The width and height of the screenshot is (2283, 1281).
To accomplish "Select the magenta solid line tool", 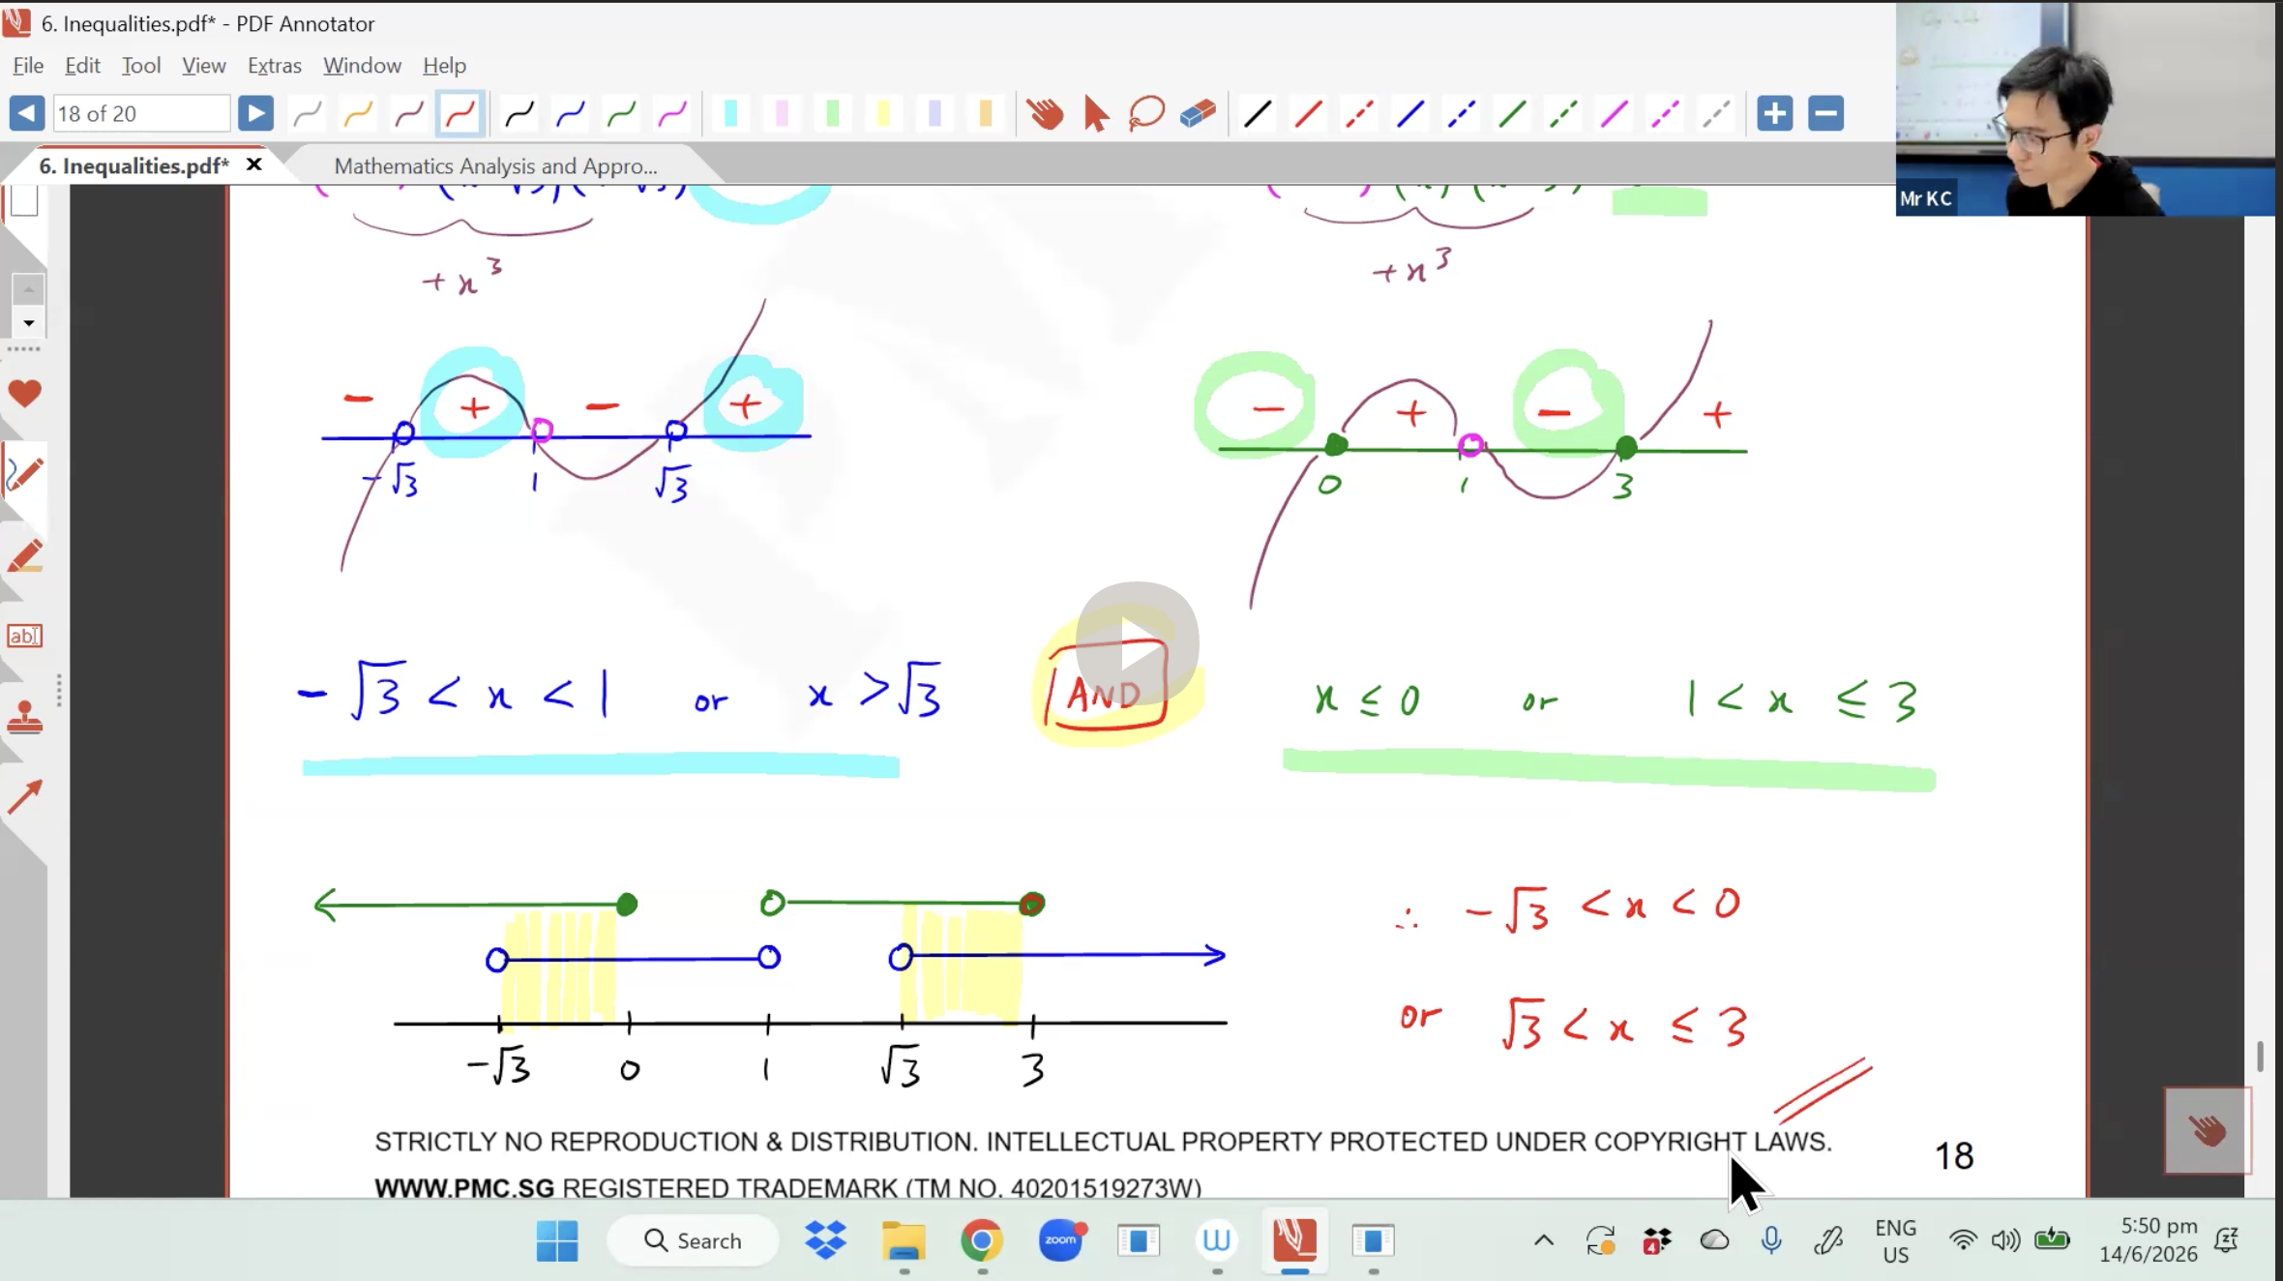I will [x=1614, y=114].
